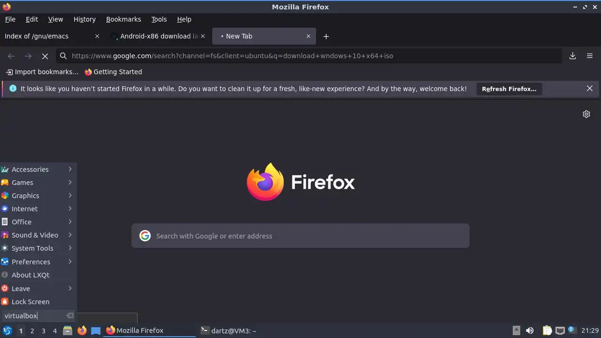Open the Bookmarks menu

(123, 19)
